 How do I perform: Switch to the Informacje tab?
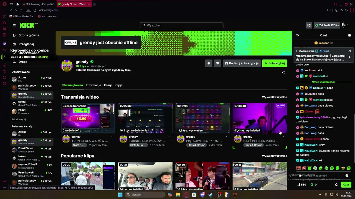tap(93, 85)
